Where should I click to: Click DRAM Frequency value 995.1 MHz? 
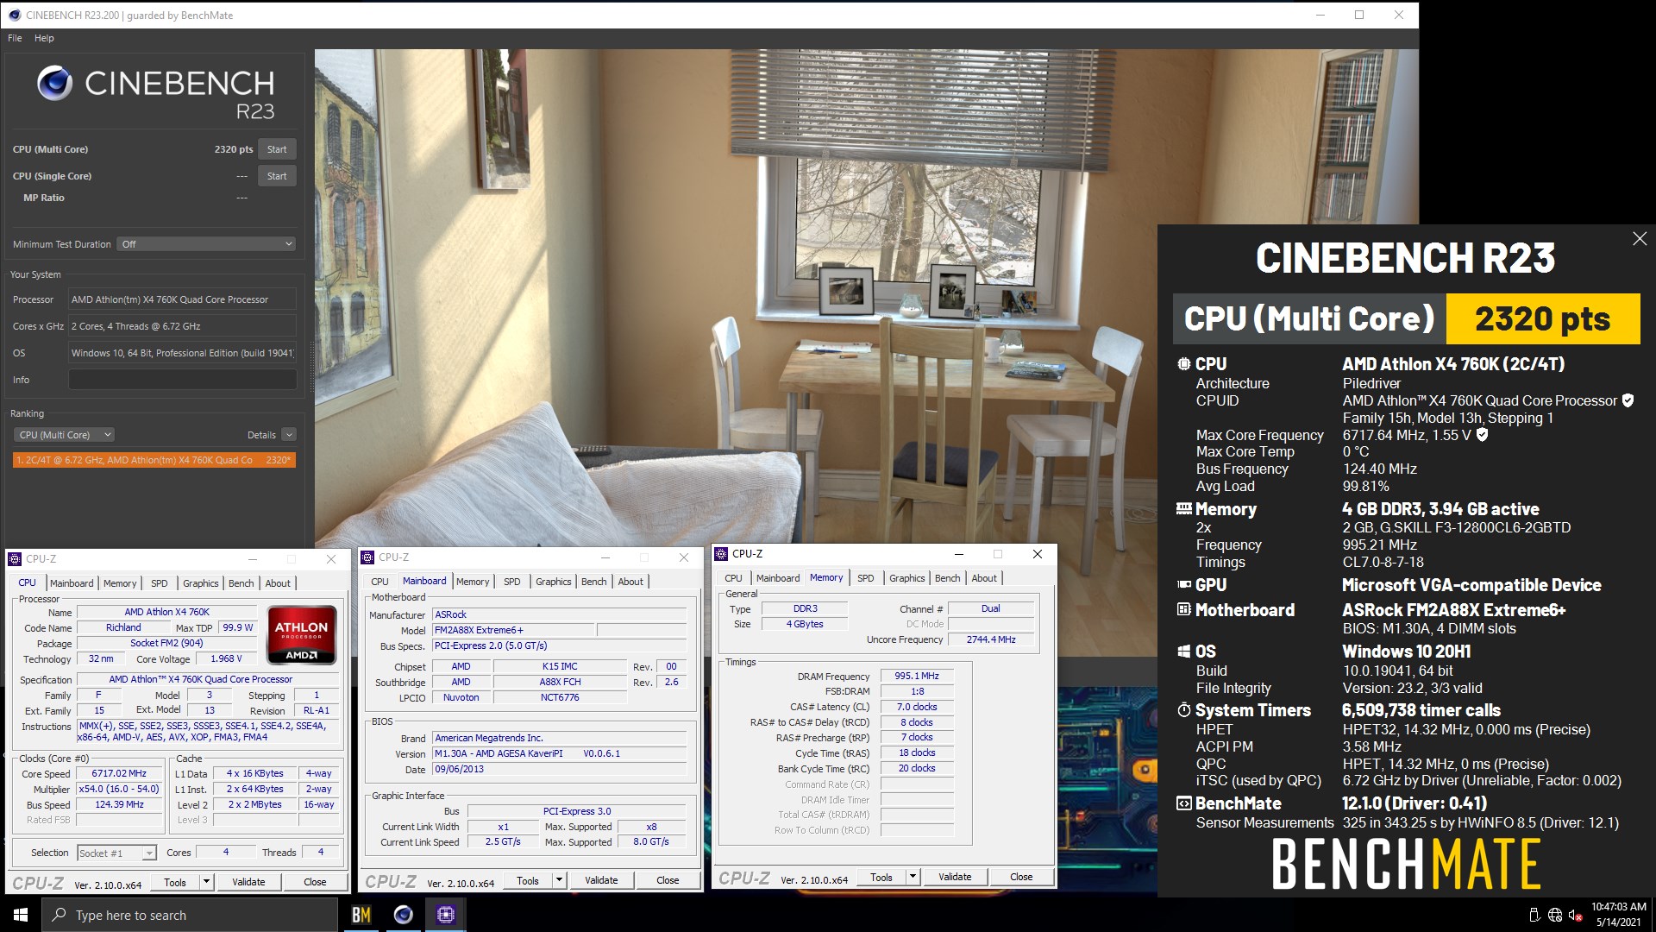point(917,676)
